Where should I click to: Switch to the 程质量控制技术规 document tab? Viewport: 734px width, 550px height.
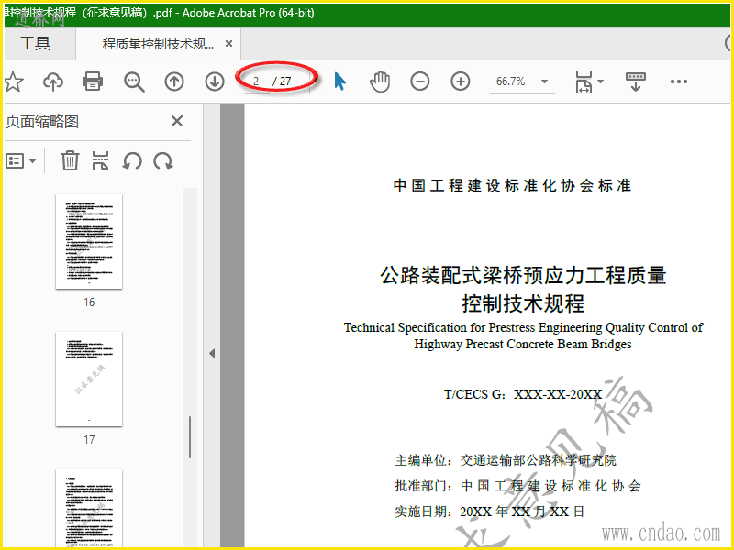[158, 44]
